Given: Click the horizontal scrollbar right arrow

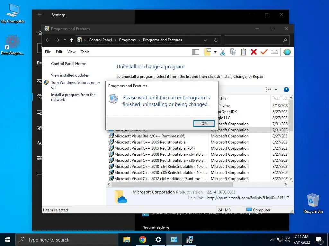Looking at the screenshot, I should pyautogui.click(x=285, y=184).
